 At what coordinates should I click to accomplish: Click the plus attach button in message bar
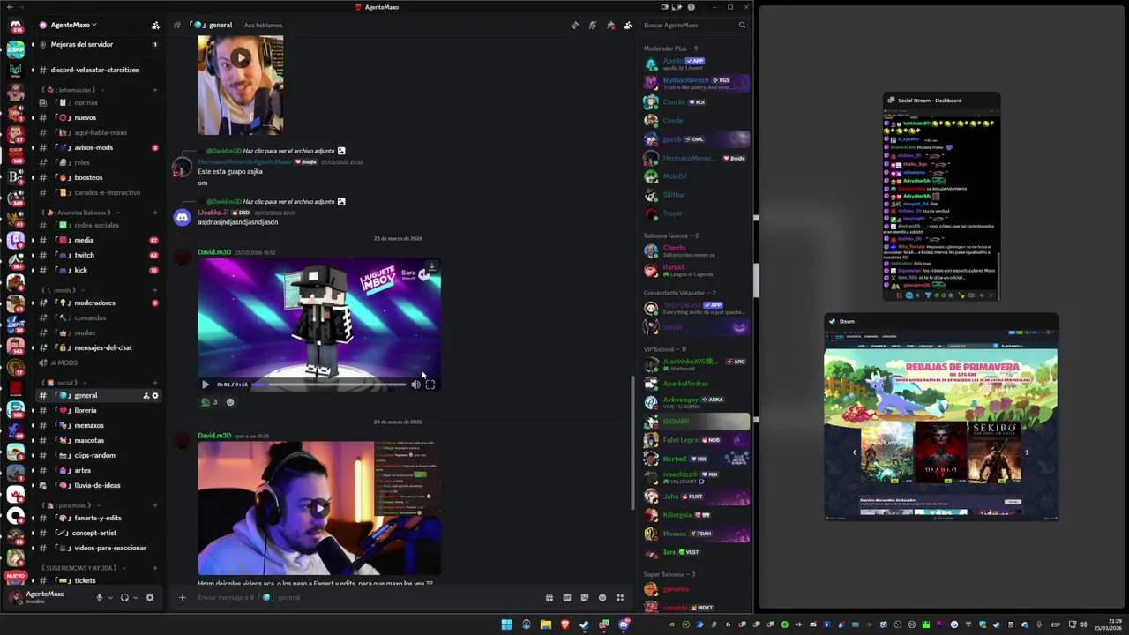coord(182,597)
